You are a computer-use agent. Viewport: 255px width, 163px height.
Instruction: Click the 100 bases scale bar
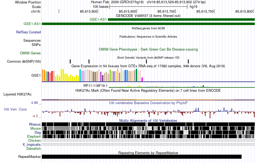coord(148,7)
